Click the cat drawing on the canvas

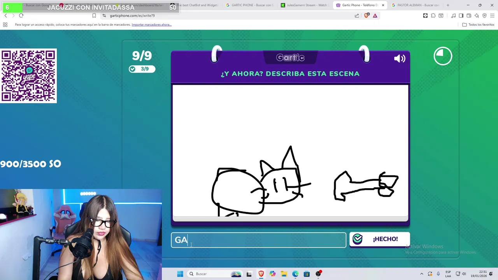click(261, 182)
